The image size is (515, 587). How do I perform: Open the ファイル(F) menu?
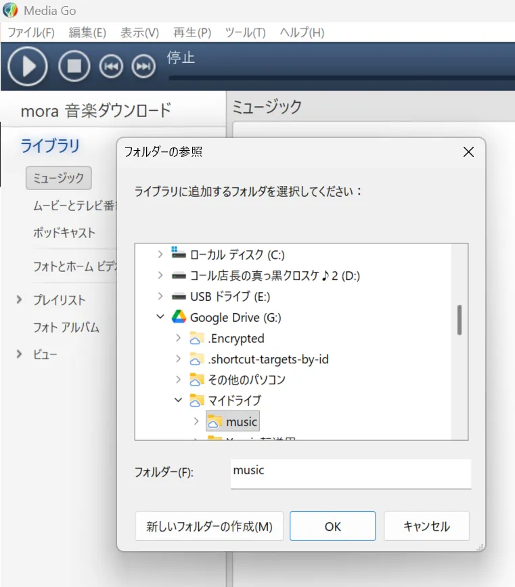pyautogui.click(x=30, y=32)
